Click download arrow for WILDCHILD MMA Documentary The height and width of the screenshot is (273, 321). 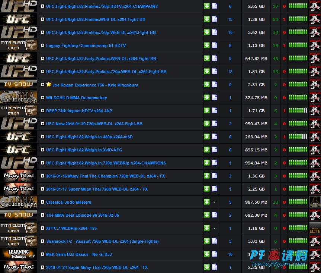tap(206, 97)
